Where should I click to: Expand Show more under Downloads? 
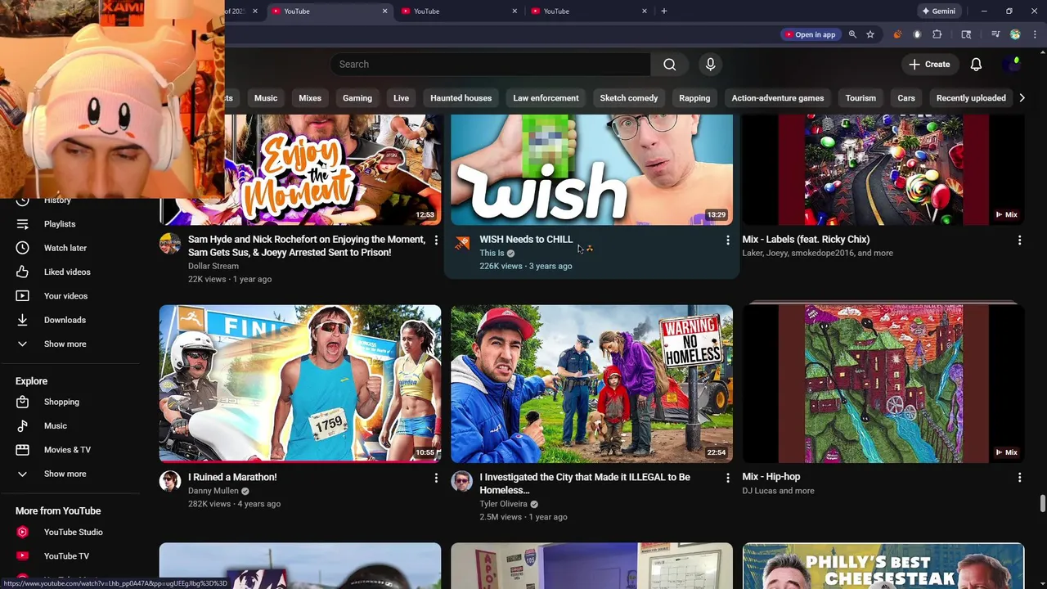coord(65,344)
